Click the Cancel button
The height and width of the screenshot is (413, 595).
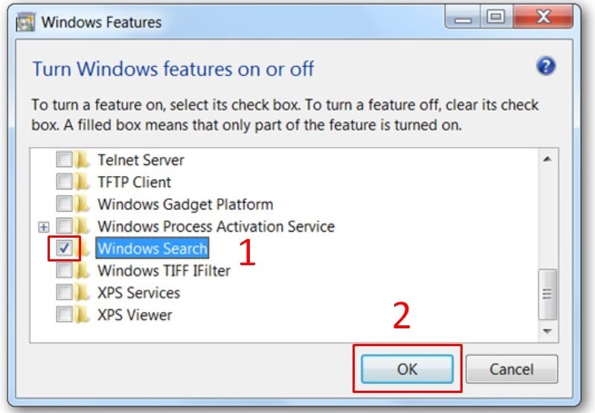click(512, 369)
